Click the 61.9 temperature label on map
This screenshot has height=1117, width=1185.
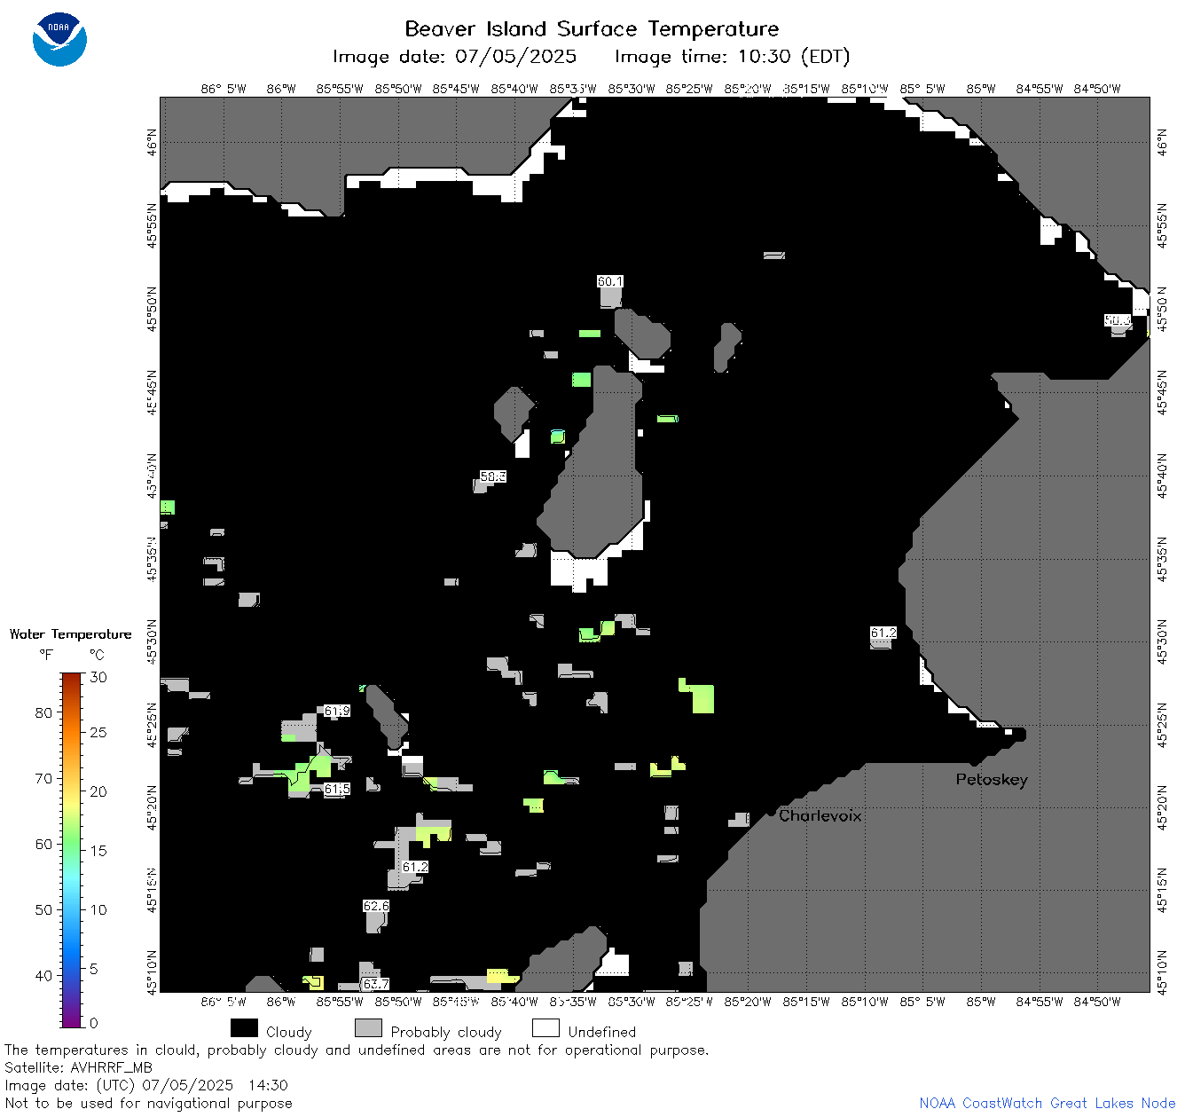pos(337,711)
